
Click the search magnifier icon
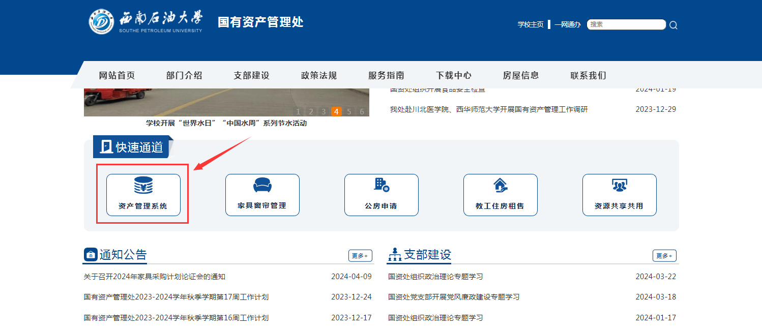click(x=673, y=25)
